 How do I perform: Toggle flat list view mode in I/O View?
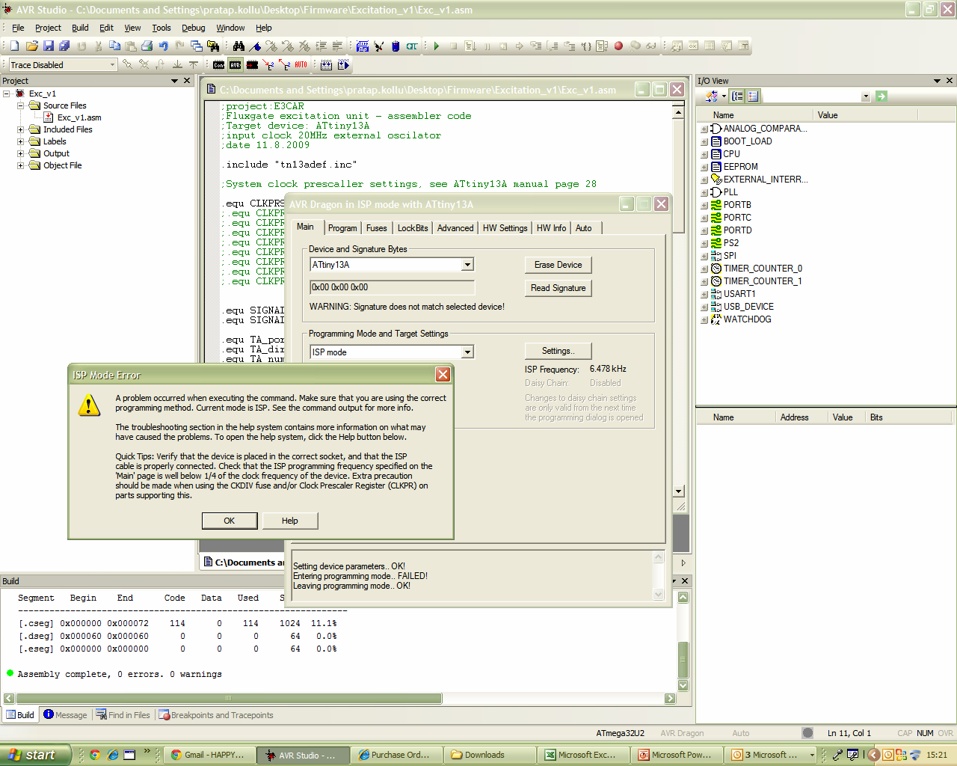[x=753, y=96]
